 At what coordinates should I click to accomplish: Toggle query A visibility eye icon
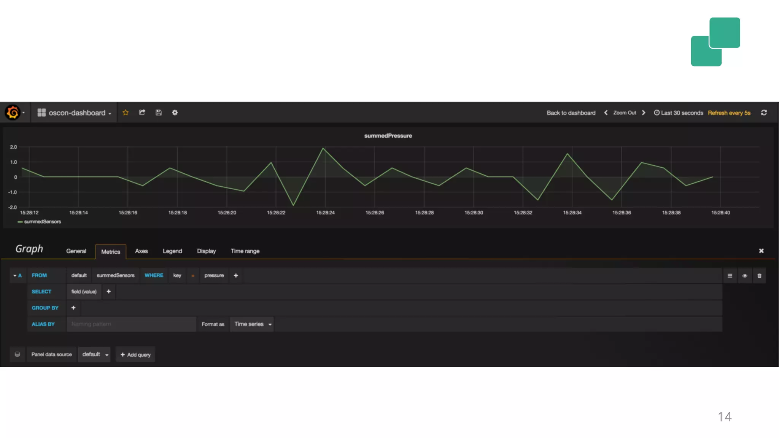point(744,276)
